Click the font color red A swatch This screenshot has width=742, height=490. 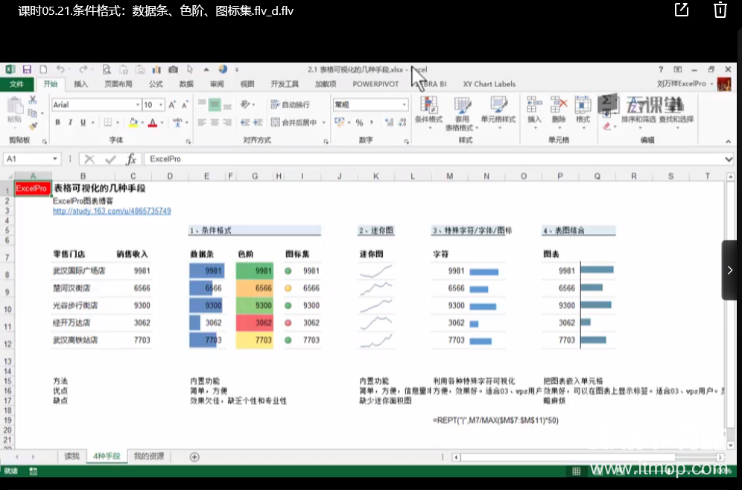point(151,123)
